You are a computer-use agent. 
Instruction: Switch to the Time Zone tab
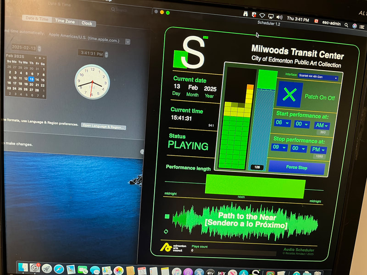[x=65, y=21]
